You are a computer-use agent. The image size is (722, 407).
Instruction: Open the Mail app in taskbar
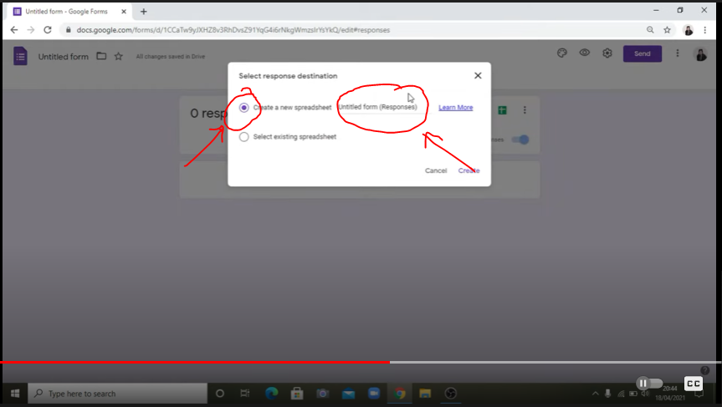(x=349, y=394)
